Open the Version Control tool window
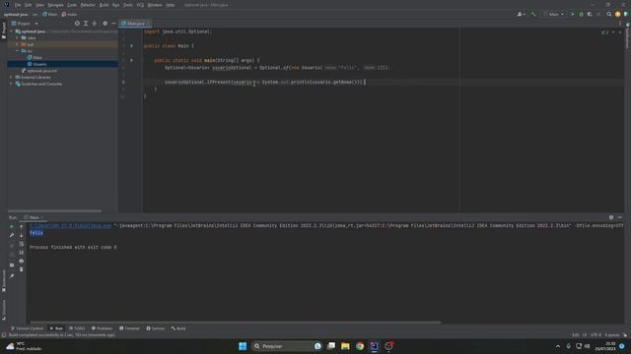Image resolution: width=631 pixels, height=354 pixels. pos(27,328)
